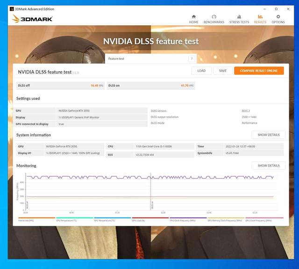Click the SystemInfo v5.45.1044 value
Image resolution: width=299 pixels, height=269 pixels.
coord(232,153)
